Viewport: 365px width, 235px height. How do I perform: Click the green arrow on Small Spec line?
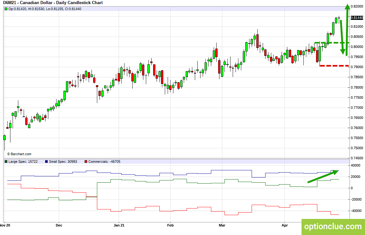[323, 176]
